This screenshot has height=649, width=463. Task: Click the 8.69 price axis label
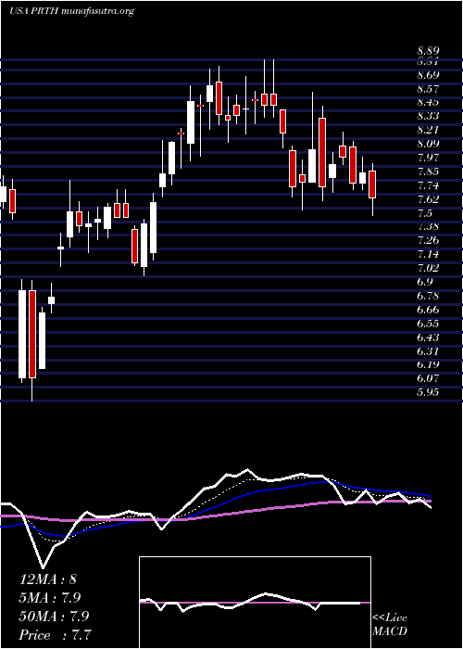(428, 75)
